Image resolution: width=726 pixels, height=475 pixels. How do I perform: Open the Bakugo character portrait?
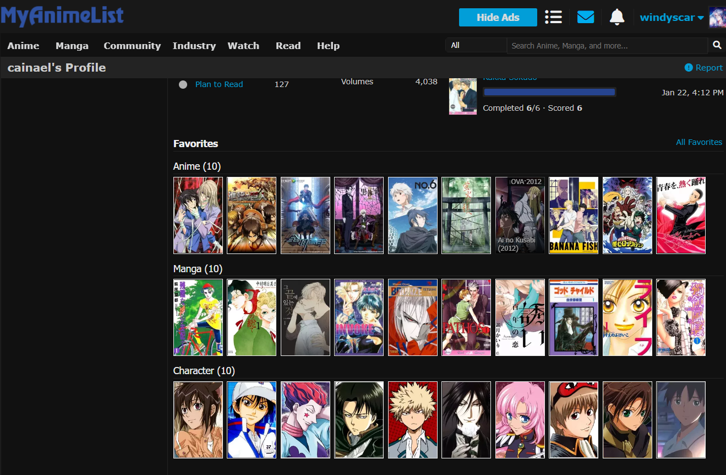point(413,419)
